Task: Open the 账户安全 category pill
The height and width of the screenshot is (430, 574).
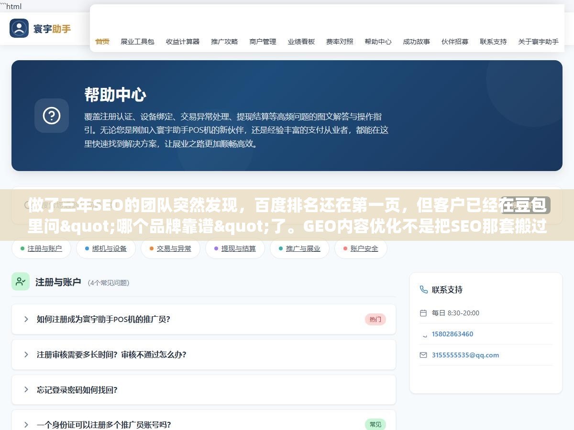Action: pos(361,248)
